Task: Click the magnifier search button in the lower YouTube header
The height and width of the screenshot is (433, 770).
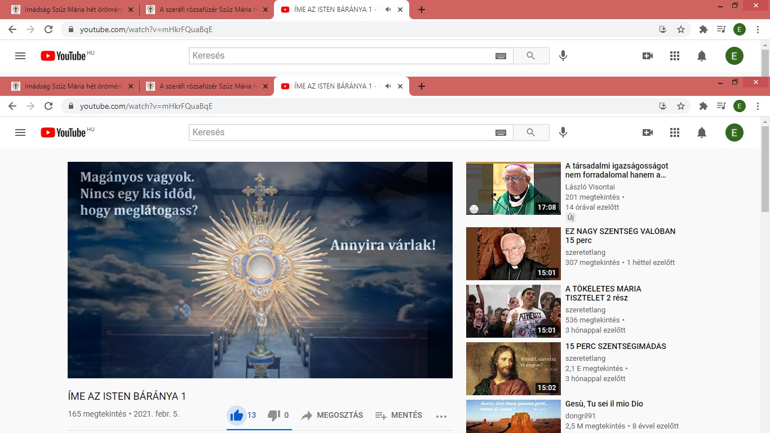Action: pos(530,132)
